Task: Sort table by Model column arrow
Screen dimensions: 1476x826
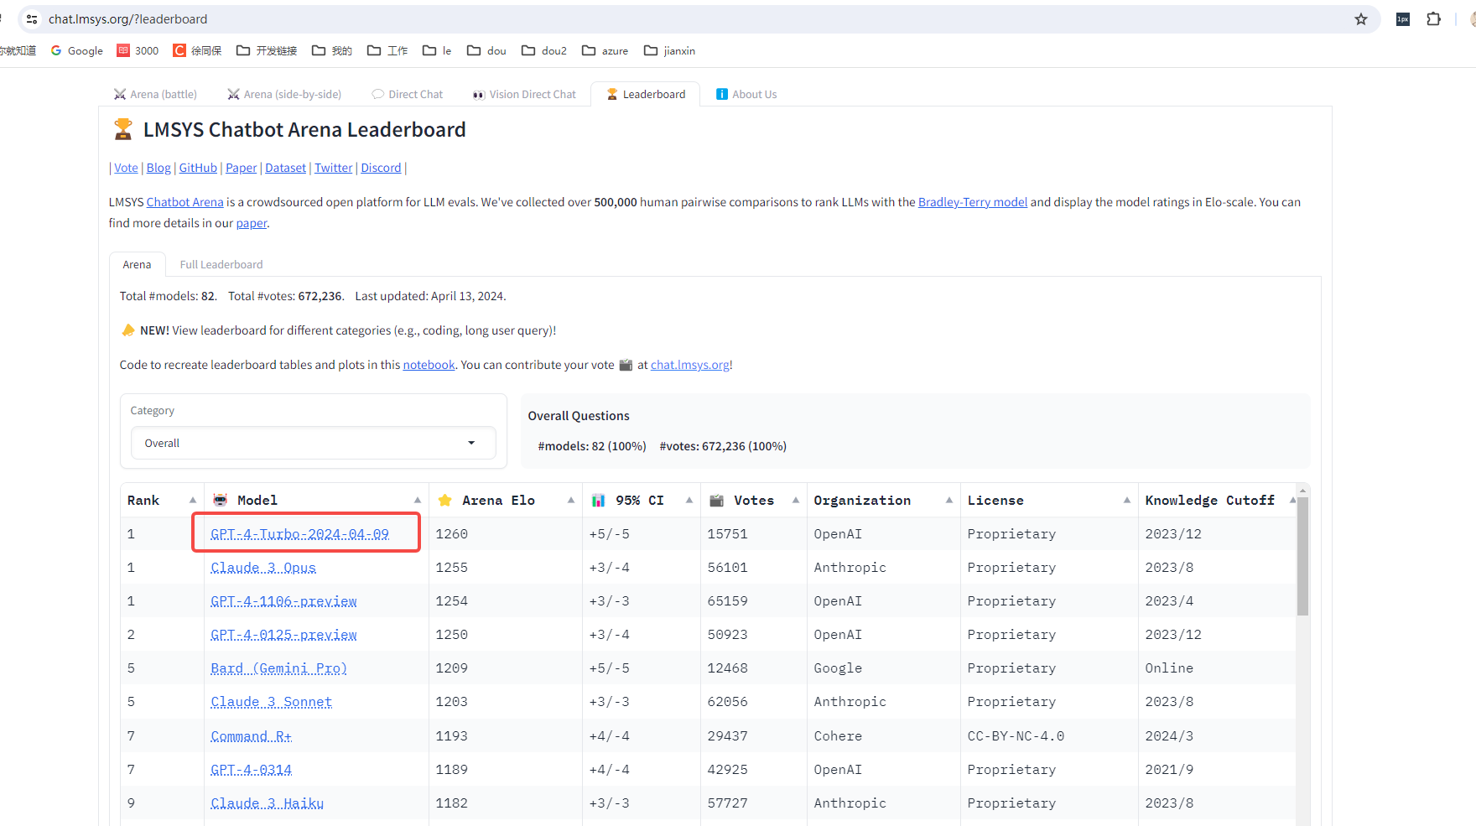Action: click(x=418, y=501)
